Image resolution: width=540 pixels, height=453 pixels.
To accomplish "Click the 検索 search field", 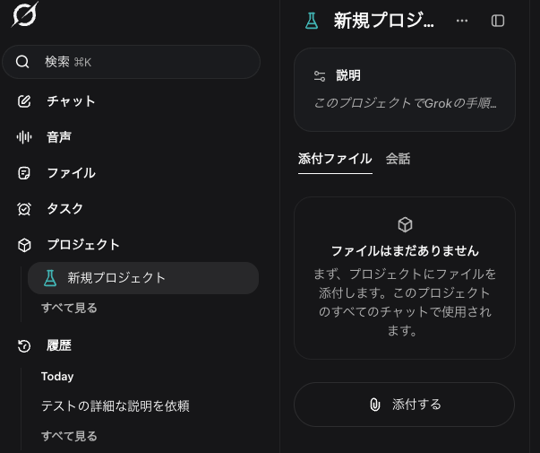I will (132, 62).
